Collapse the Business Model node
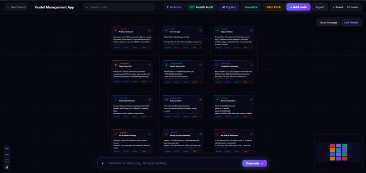This screenshot has height=173, width=366. click(201, 100)
